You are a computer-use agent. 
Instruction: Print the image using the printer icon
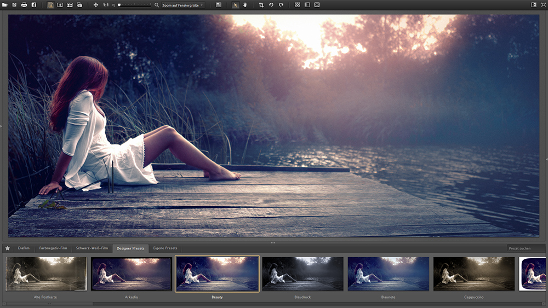point(24,5)
